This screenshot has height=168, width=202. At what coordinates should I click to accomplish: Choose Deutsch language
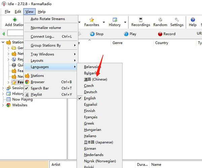pos(91,92)
